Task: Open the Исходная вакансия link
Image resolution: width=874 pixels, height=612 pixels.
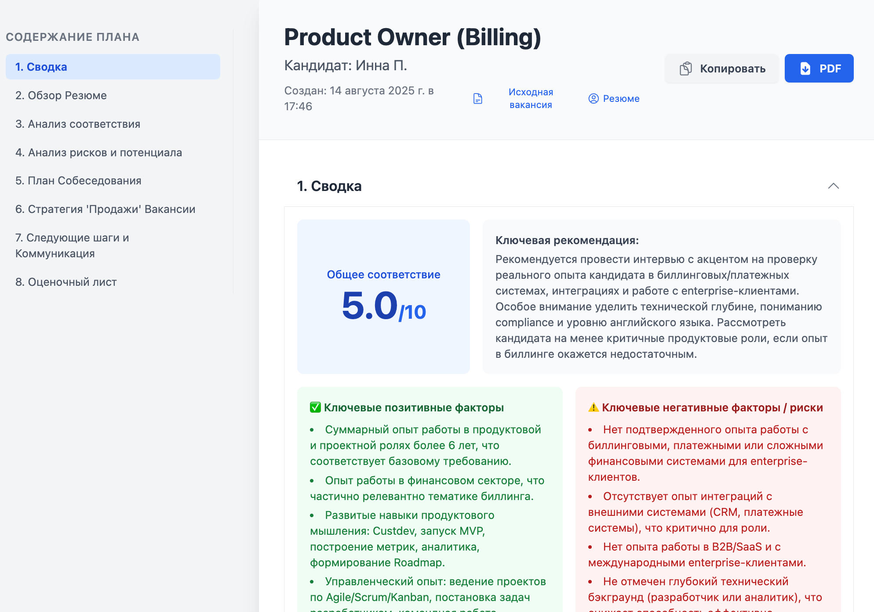Action: coord(531,98)
